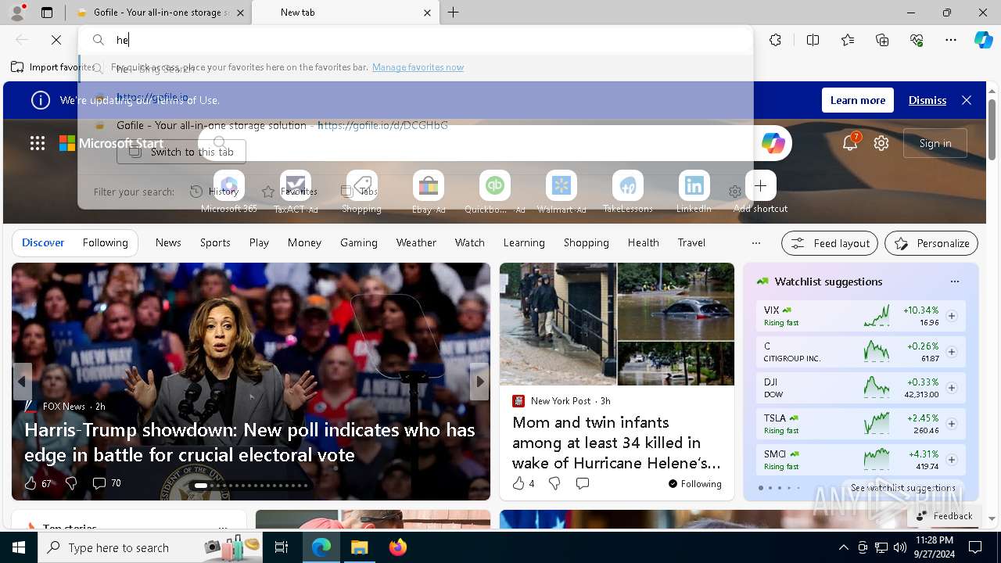
Task: Show hidden system tray icons
Action: click(x=843, y=547)
